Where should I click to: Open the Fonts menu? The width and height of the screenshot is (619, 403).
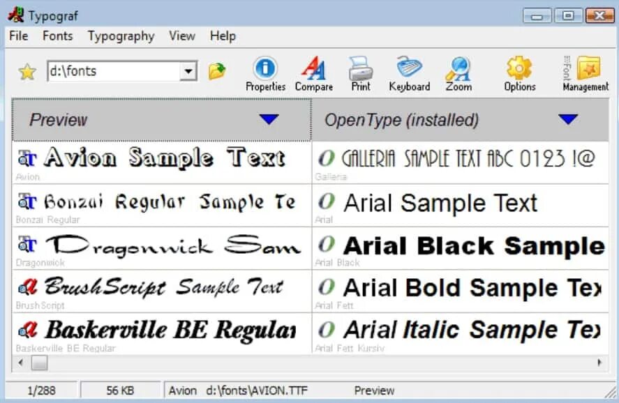(58, 36)
